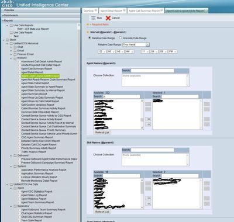Image resolution: width=234 pixels, height=222 pixels.
Task: Close the Agent Call Summary Report tab
Action: [x=161, y=11]
